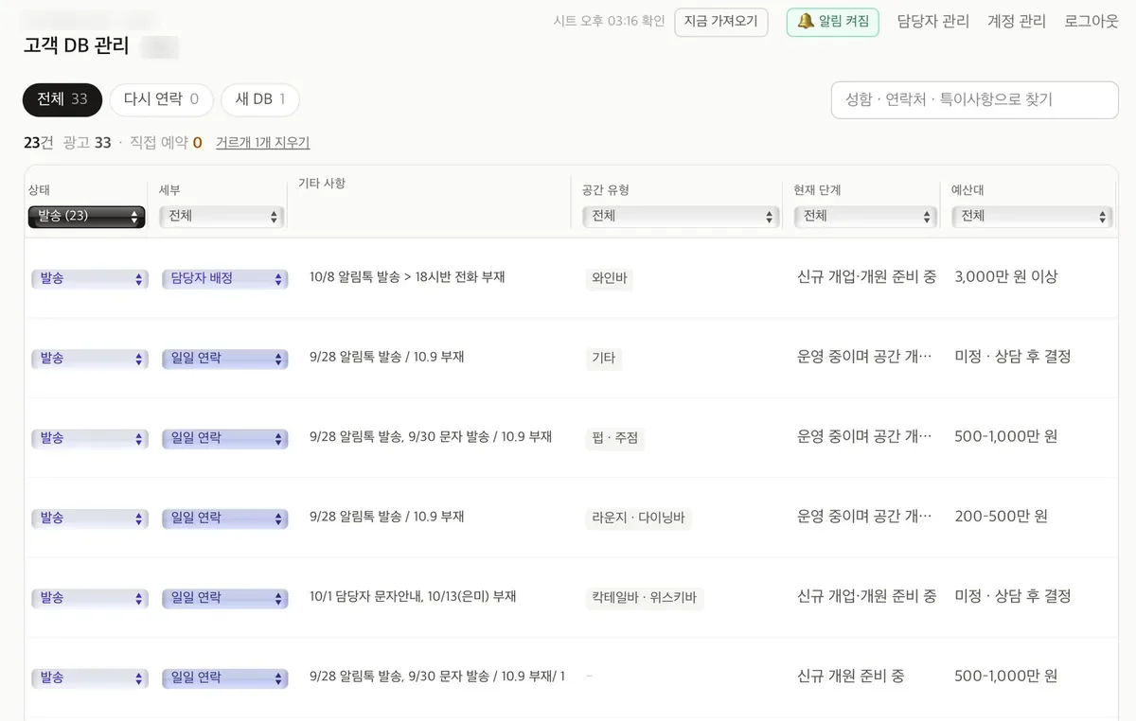Open 담당자 관리 link
The width and height of the screenshot is (1136, 721).
[933, 22]
